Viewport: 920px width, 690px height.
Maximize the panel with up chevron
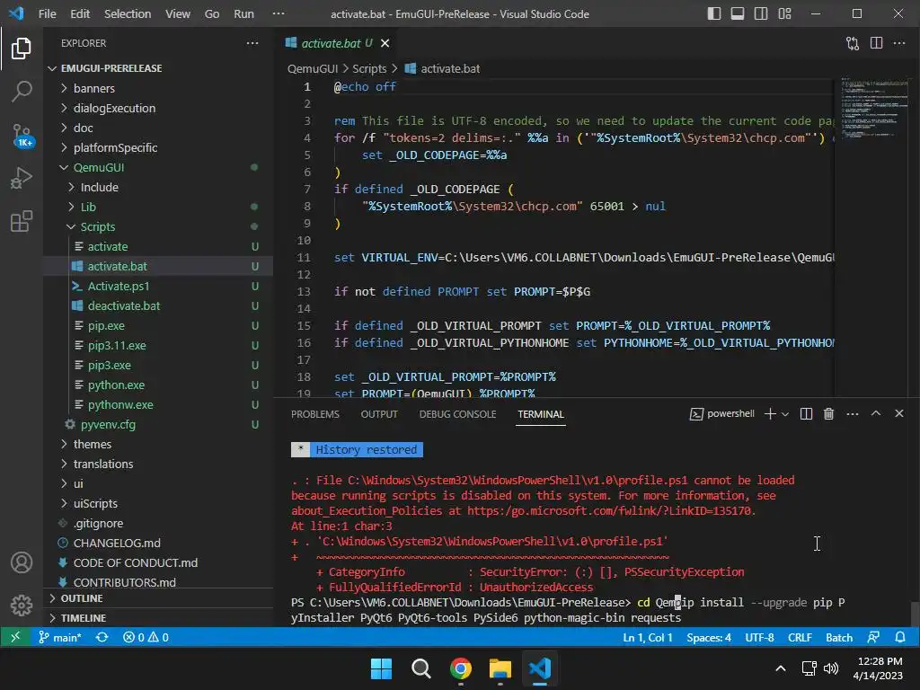click(x=875, y=413)
